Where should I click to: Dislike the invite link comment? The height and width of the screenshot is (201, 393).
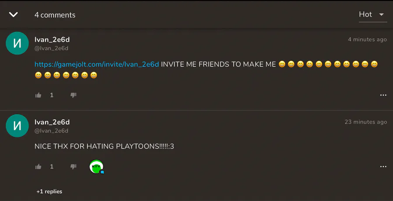73,95
